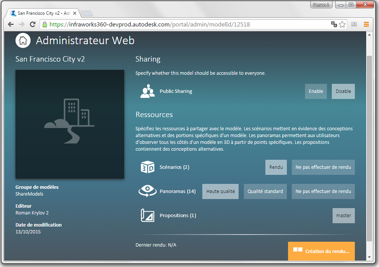Click the 3D cube Scénarios icon
379x267 pixels.
click(148, 167)
